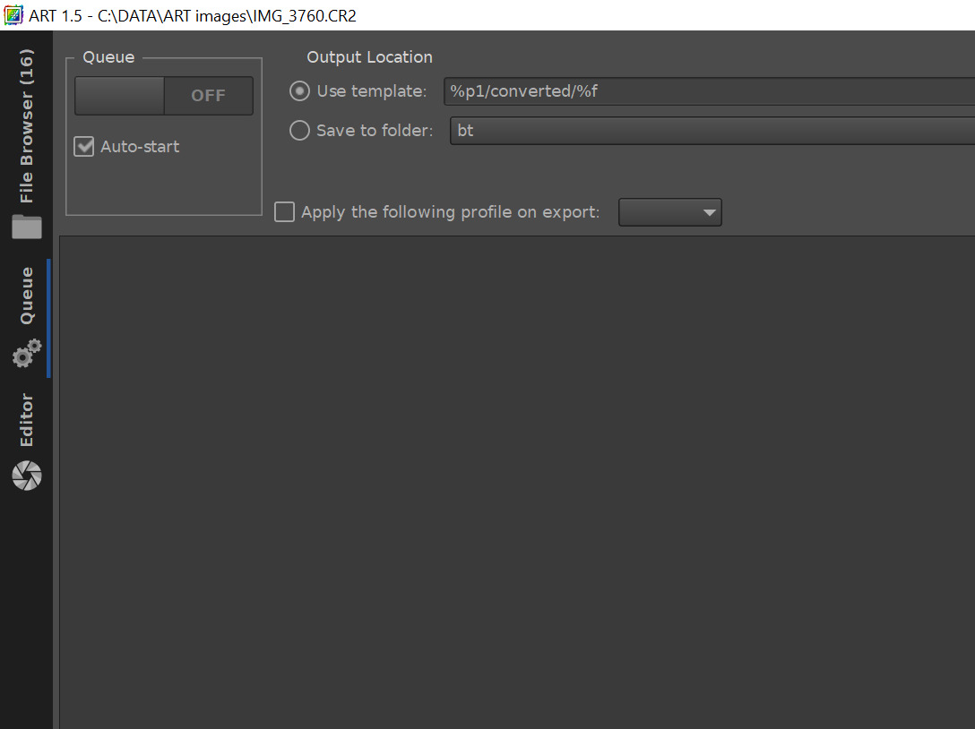
Task: Click the Auto-start label text
Action: [x=140, y=147]
